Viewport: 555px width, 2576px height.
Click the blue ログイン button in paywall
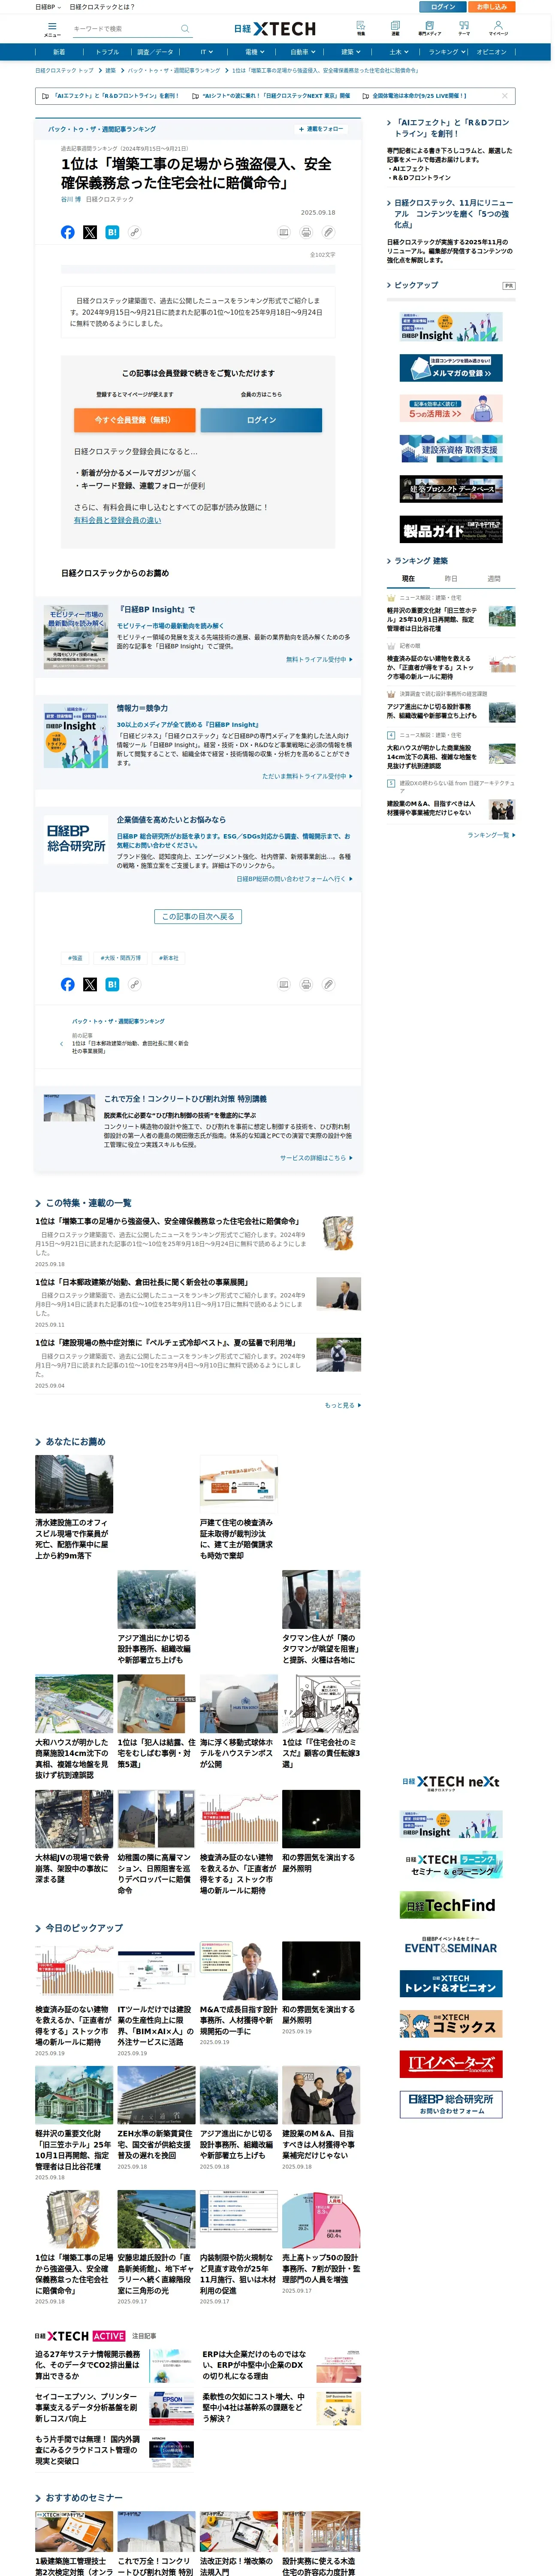tap(262, 420)
